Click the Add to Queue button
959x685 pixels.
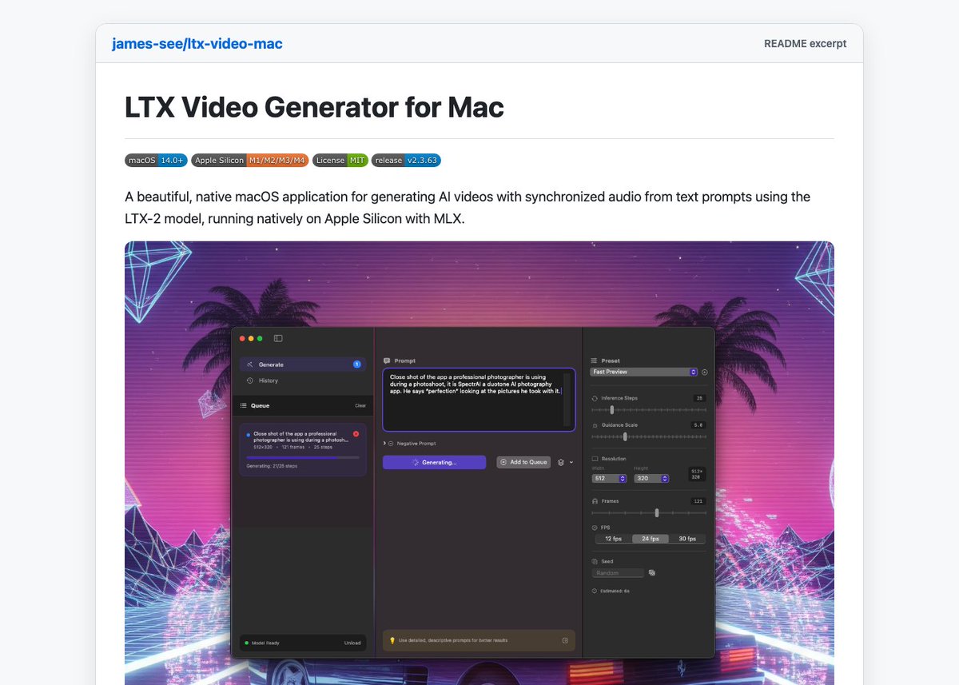523,462
